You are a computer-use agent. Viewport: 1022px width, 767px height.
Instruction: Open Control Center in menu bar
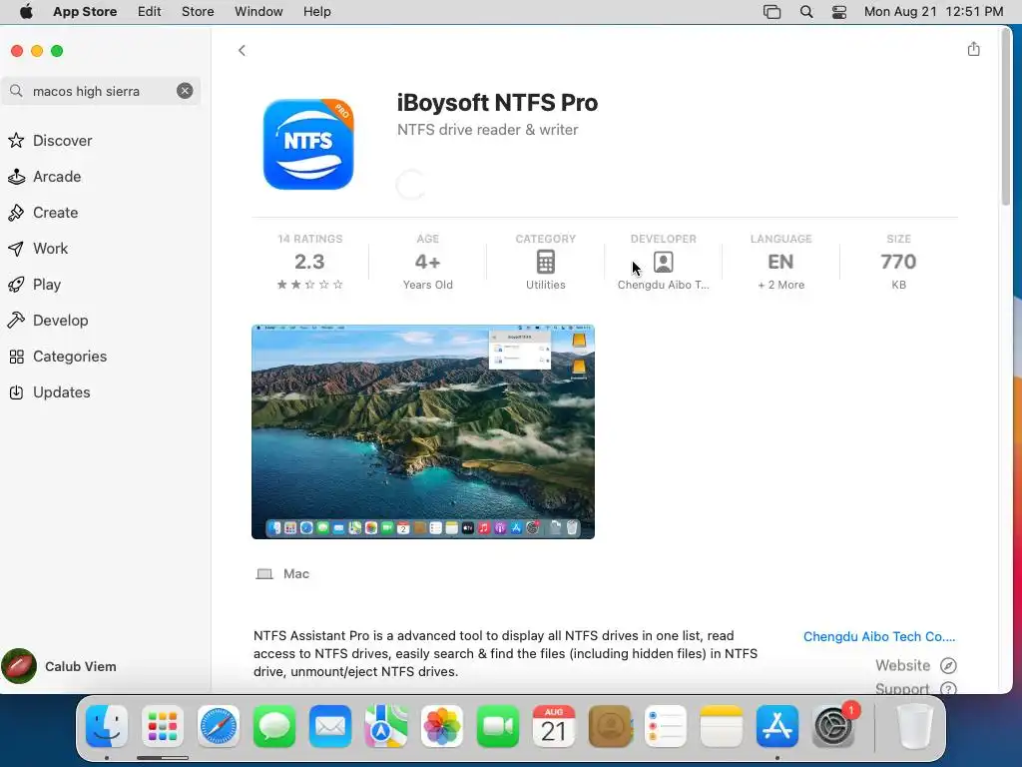point(839,12)
